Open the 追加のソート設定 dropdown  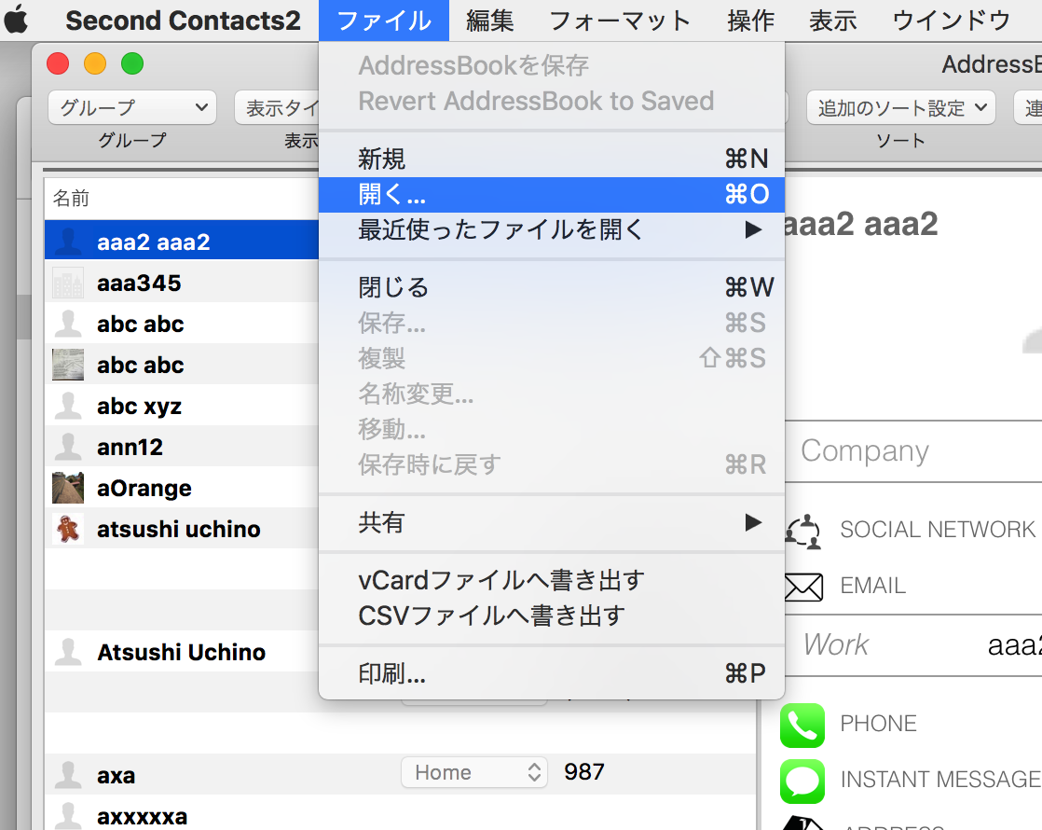point(900,108)
